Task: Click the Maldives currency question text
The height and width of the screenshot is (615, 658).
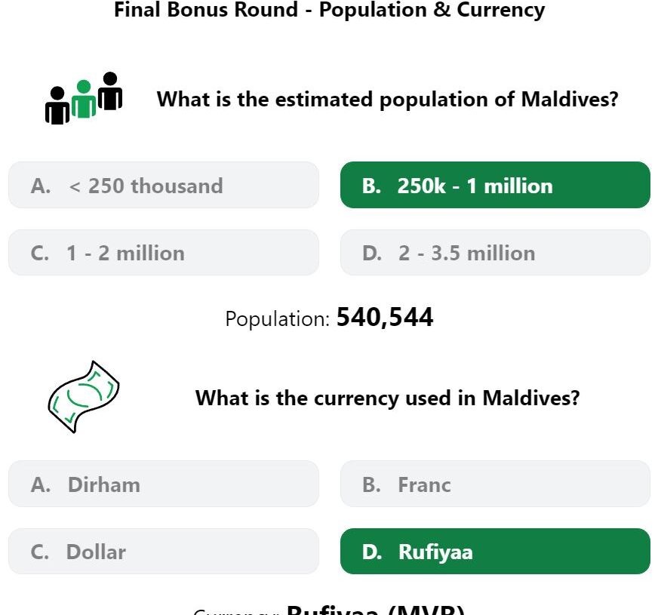Action: [387, 398]
